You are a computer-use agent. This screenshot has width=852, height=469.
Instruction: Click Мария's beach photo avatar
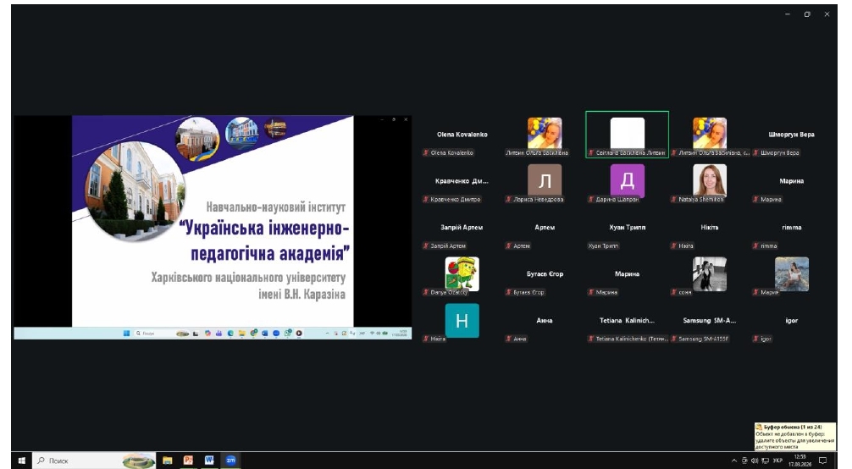pos(792,273)
